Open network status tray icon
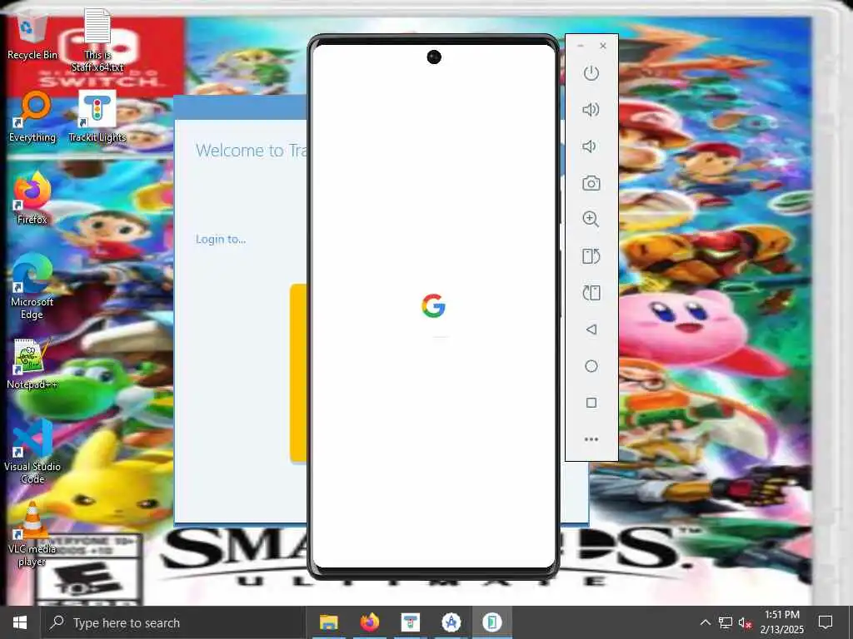The height and width of the screenshot is (639, 853). point(726,622)
